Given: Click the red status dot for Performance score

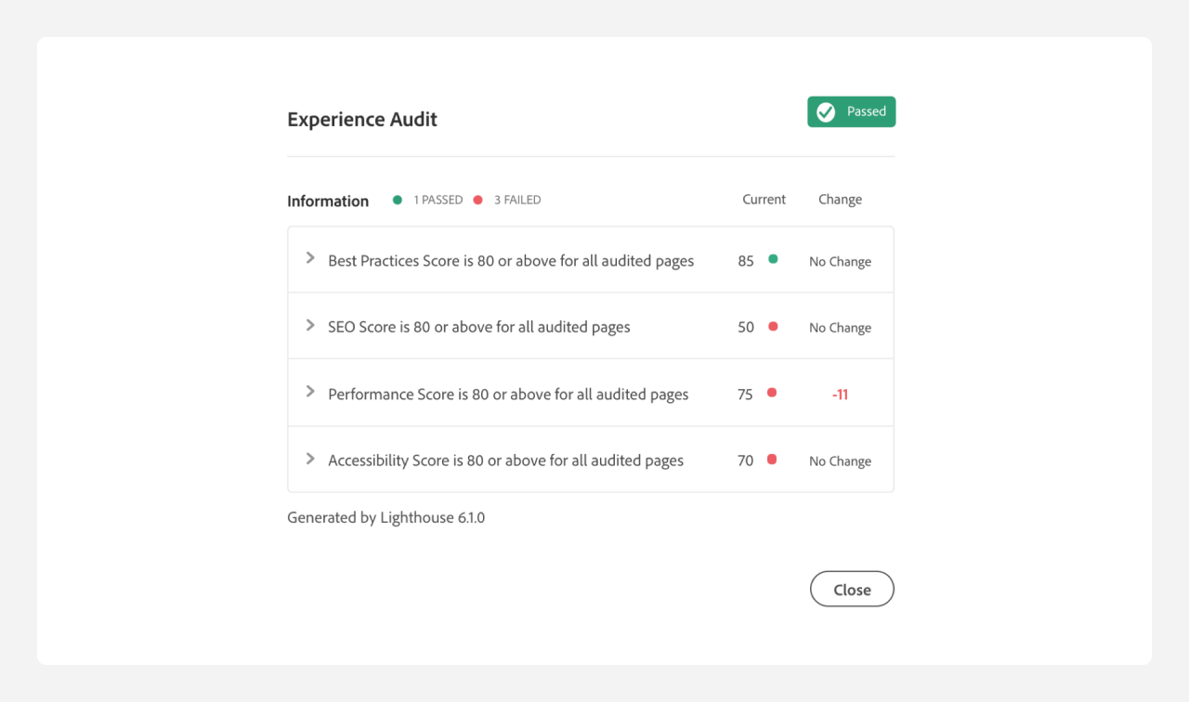Looking at the screenshot, I should pyautogui.click(x=771, y=393).
